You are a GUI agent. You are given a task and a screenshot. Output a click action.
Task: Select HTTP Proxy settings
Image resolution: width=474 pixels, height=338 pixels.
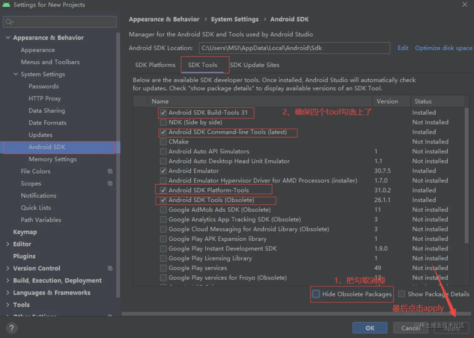coord(45,98)
